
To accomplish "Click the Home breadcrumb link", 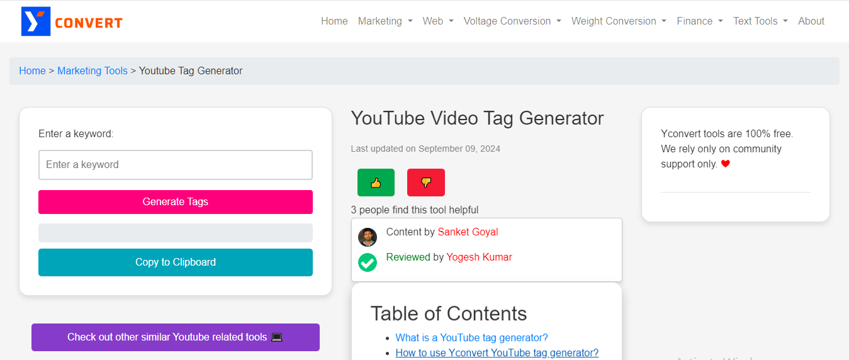I will [x=32, y=70].
